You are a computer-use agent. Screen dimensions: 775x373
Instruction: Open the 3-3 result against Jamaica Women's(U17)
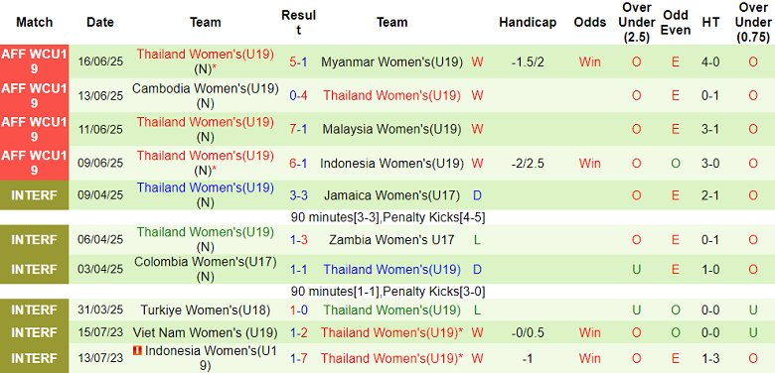pyautogui.click(x=298, y=195)
